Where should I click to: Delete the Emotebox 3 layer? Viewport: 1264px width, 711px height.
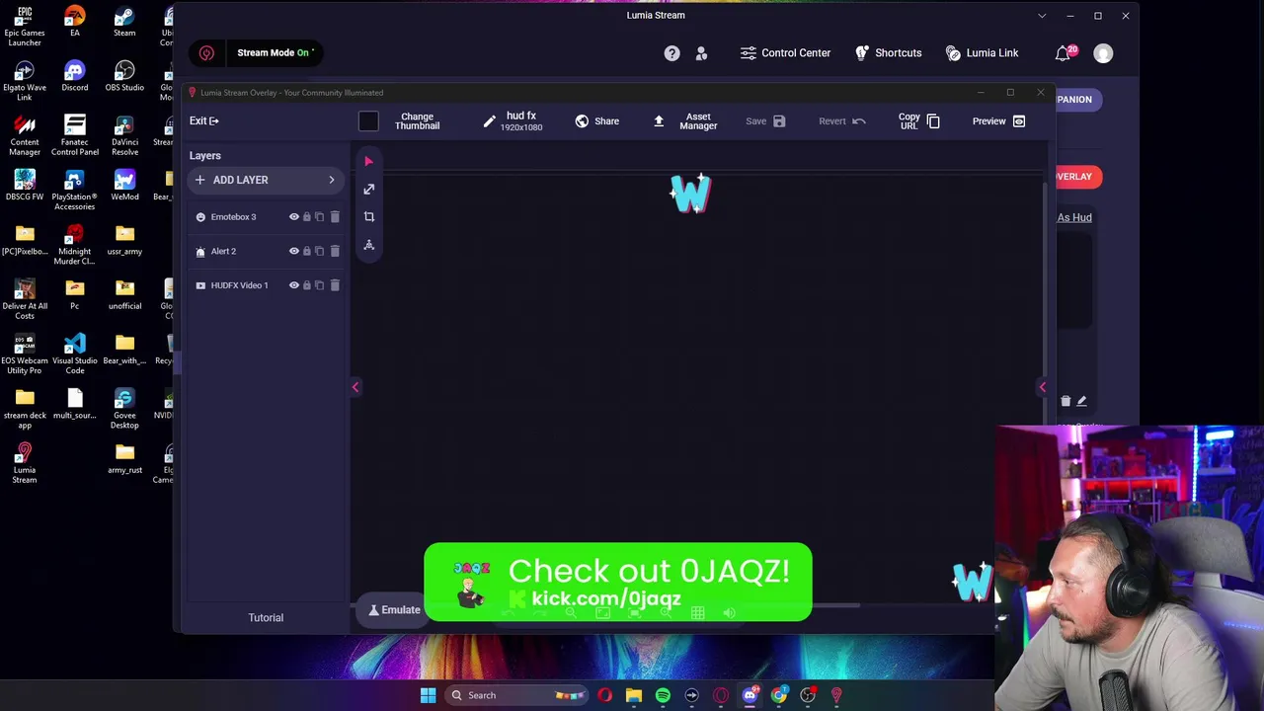click(335, 217)
